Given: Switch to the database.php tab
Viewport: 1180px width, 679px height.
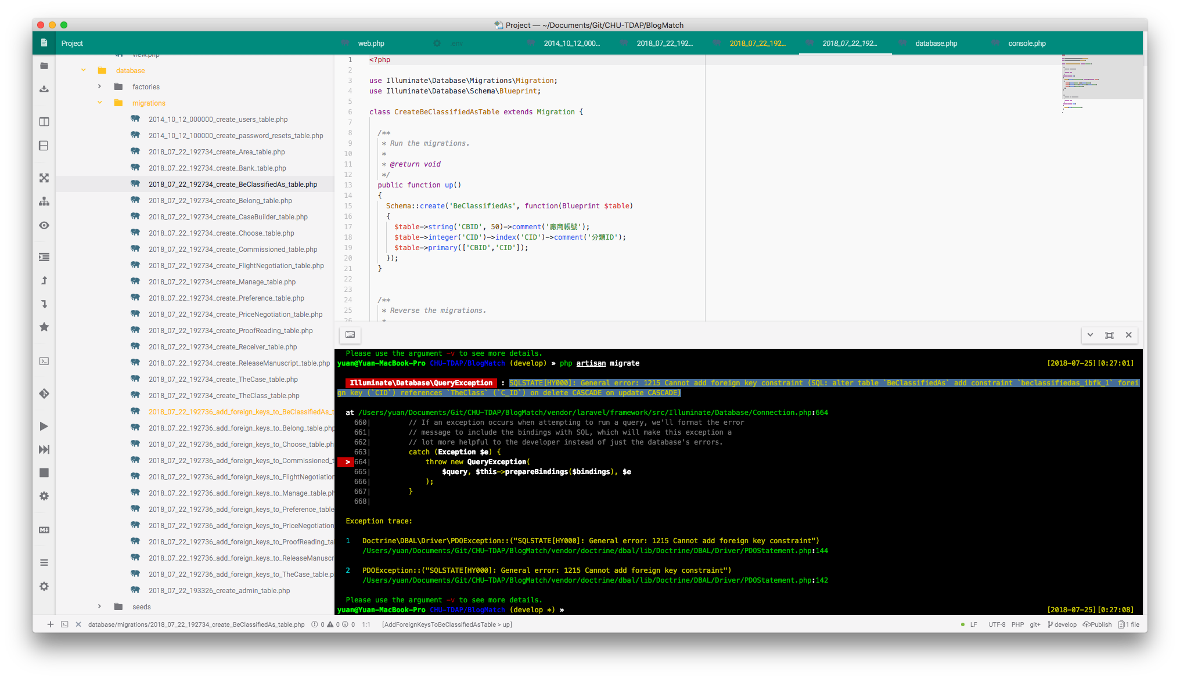Looking at the screenshot, I should point(936,44).
